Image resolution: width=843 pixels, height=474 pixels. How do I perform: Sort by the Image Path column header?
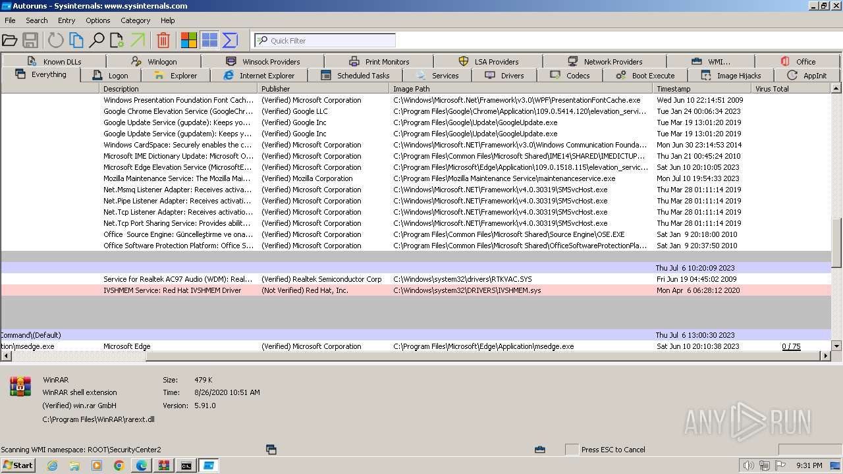[521, 88]
